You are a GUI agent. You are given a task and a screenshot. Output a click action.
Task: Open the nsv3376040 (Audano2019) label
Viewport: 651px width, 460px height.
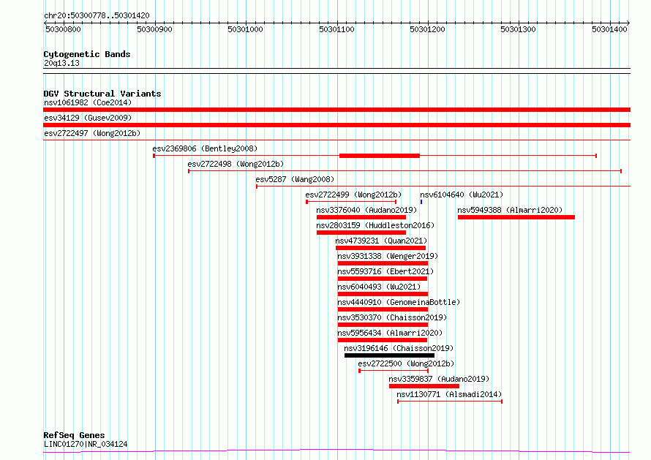click(366, 210)
